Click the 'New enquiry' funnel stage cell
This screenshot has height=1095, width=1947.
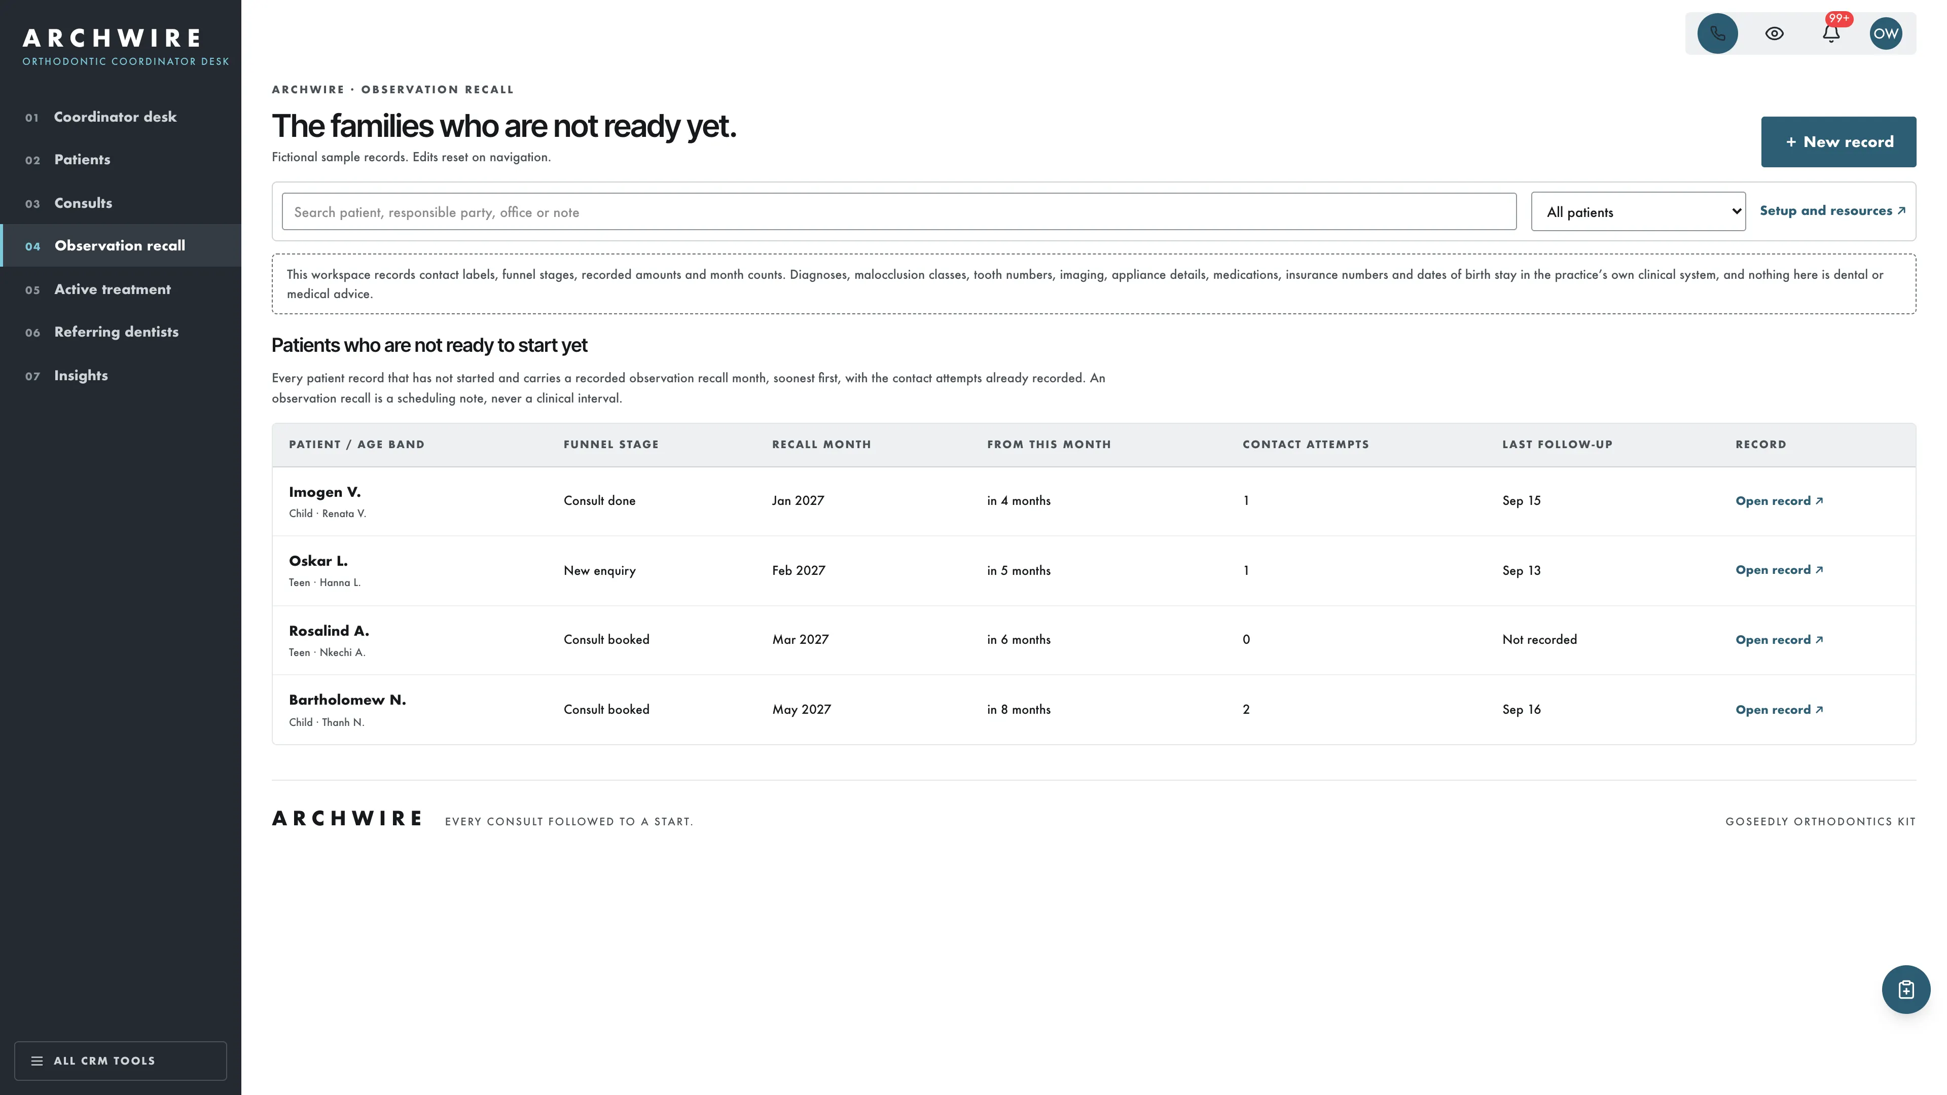click(x=599, y=570)
